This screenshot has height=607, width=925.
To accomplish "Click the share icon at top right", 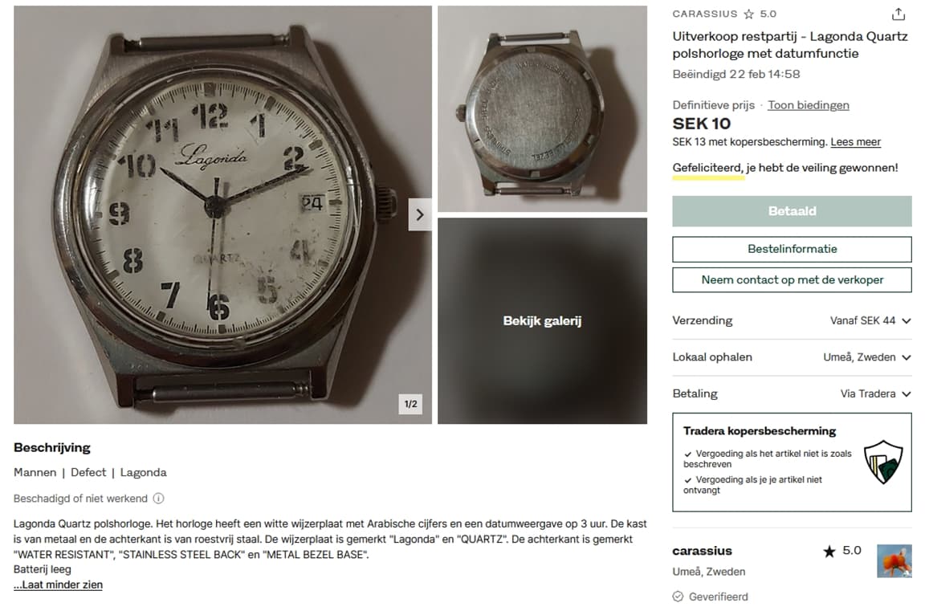I will pos(898,14).
